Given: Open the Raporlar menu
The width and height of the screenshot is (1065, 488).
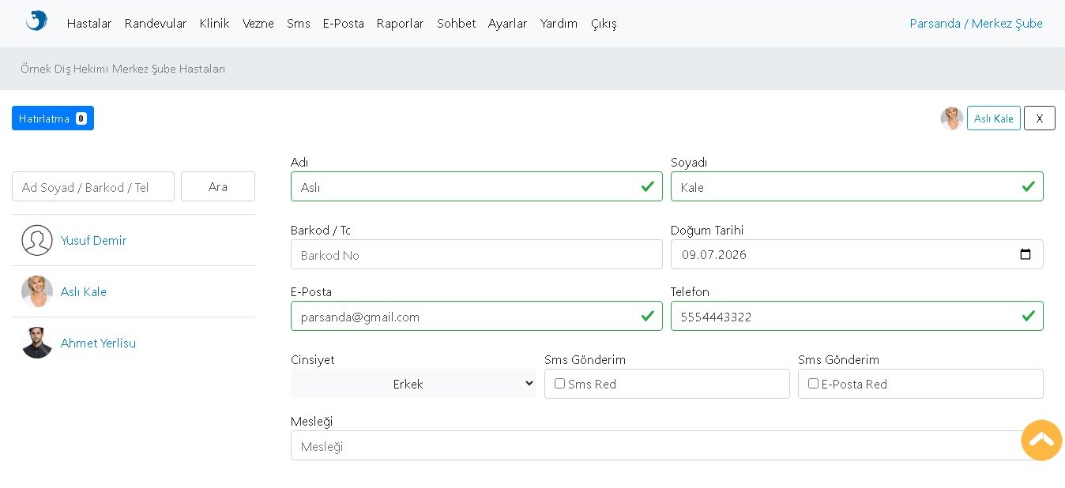Looking at the screenshot, I should (401, 24).
